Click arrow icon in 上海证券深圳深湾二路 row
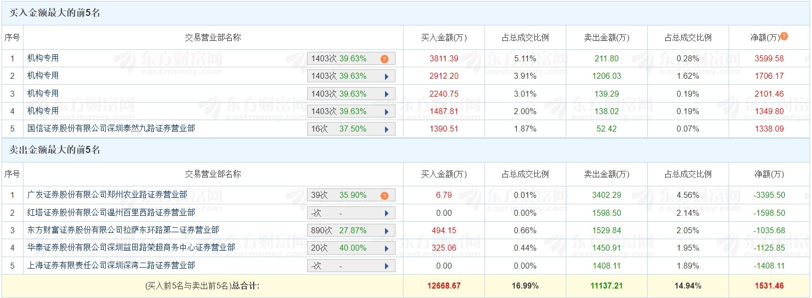812x298 pixels. (387, 266)
